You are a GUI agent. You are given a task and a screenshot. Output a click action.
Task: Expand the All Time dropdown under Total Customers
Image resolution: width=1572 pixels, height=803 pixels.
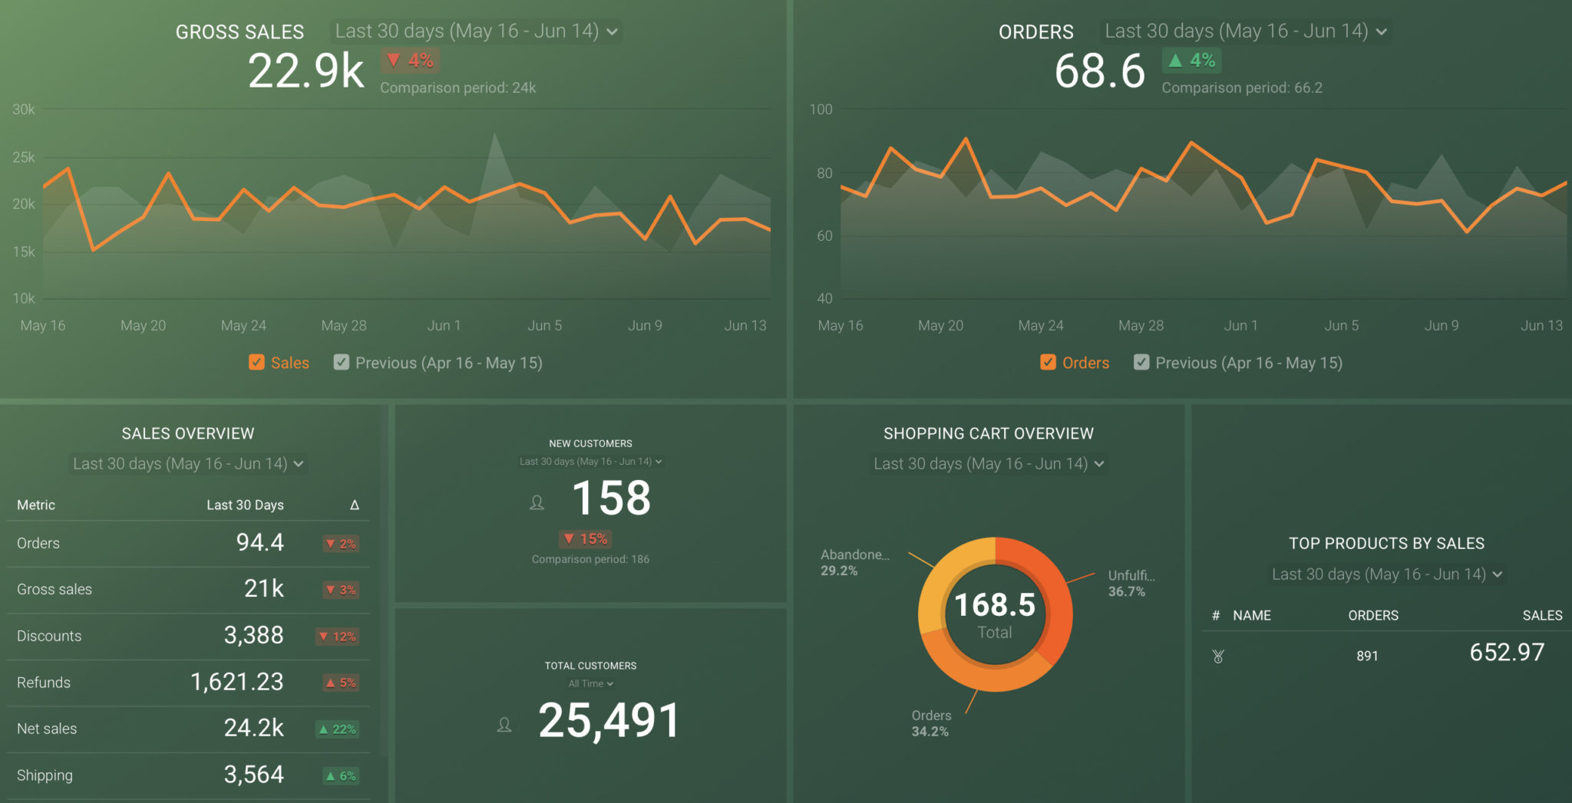tap(589, 683)
